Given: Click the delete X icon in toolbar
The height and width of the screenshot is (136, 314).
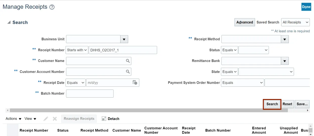Looking at the screenshot, I should click(55, 119).
